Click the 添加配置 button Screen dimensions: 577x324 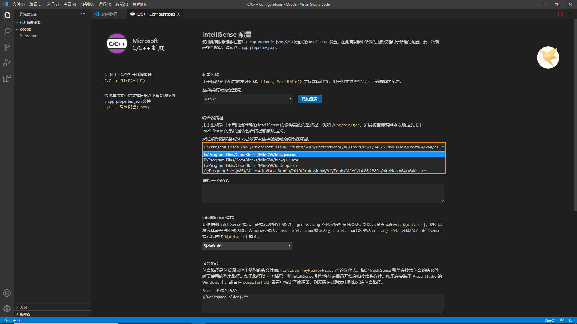point(310,99)
